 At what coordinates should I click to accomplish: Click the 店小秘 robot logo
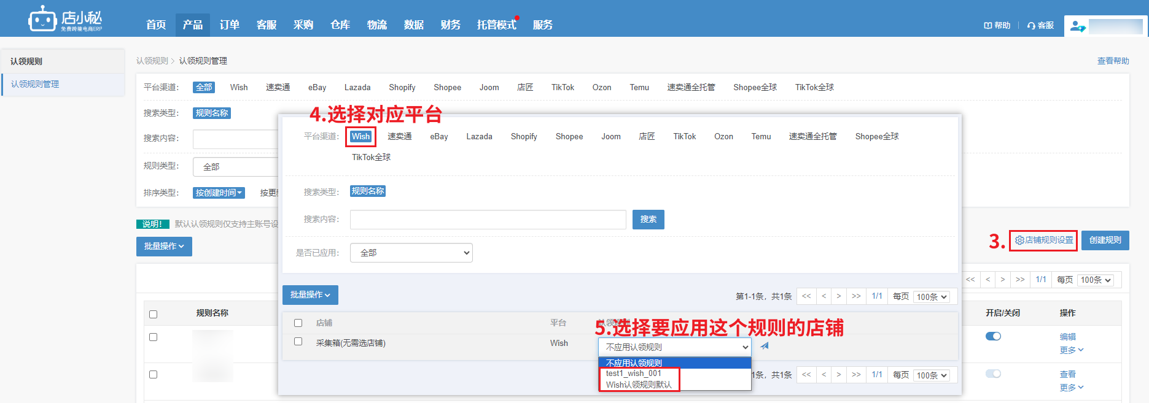pos(64,18)
